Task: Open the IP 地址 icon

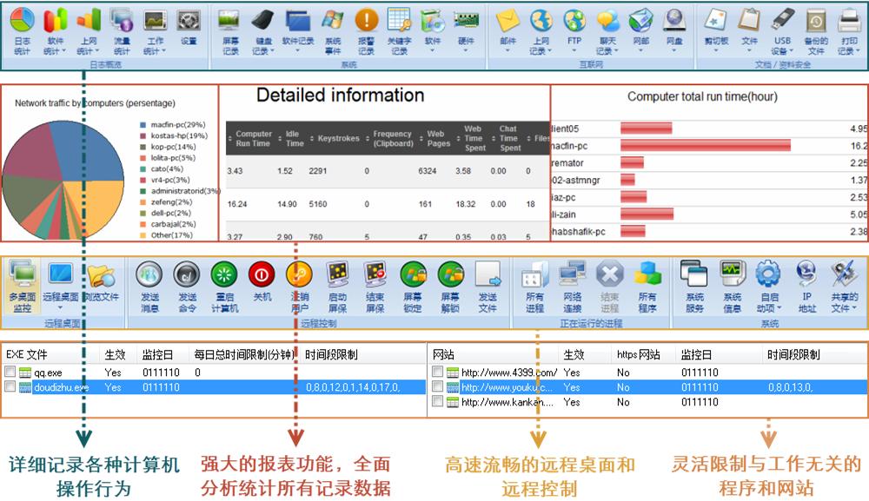Action: (x=807, y=274)
